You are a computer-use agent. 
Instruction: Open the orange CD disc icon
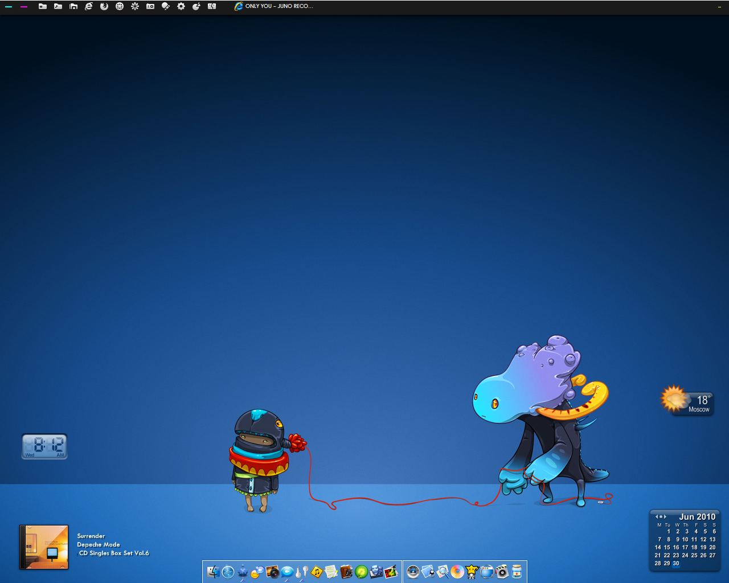click(x=457, y=572)
